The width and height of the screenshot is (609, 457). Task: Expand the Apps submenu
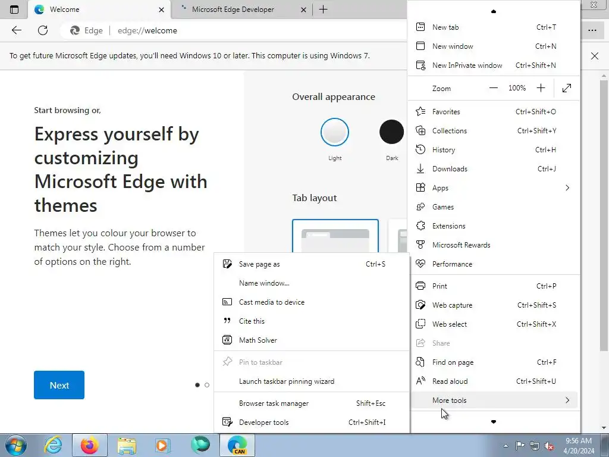click(494, 188)
